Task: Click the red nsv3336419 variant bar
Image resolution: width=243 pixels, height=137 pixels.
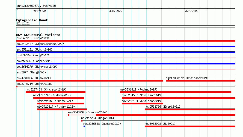Action: pos(176,92)
